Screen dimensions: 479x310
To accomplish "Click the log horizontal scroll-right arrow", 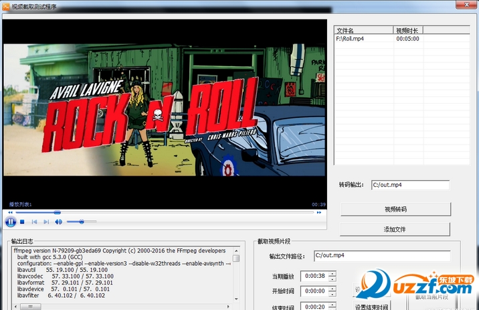I will tap(228, 307).
